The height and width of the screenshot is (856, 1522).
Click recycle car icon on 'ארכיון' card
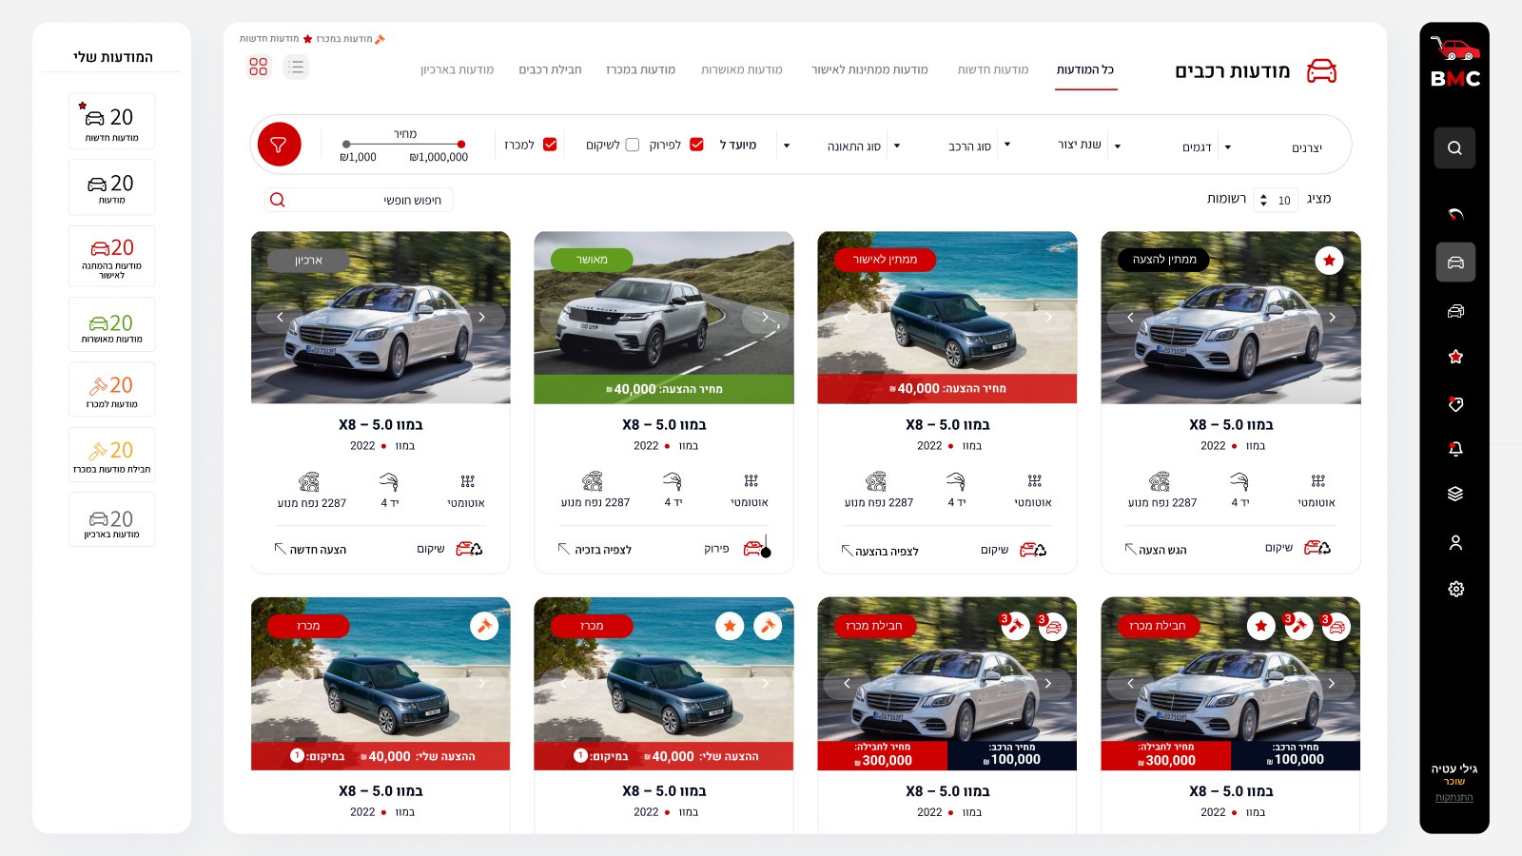tap(469, 549)
